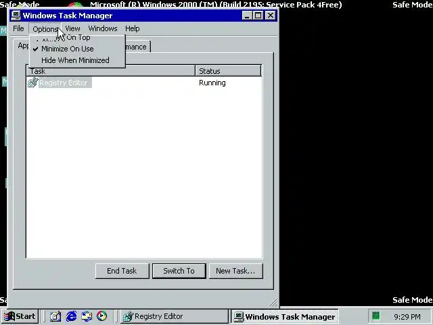Close the open Options menu
Screen dimensions: 433x325
(45, 28)
